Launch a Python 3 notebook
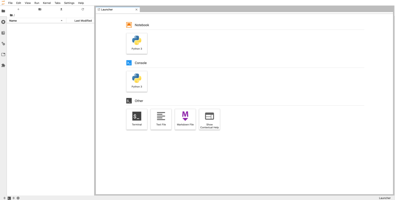Viewport: 395px width, 200px height. tap(137, 43)
